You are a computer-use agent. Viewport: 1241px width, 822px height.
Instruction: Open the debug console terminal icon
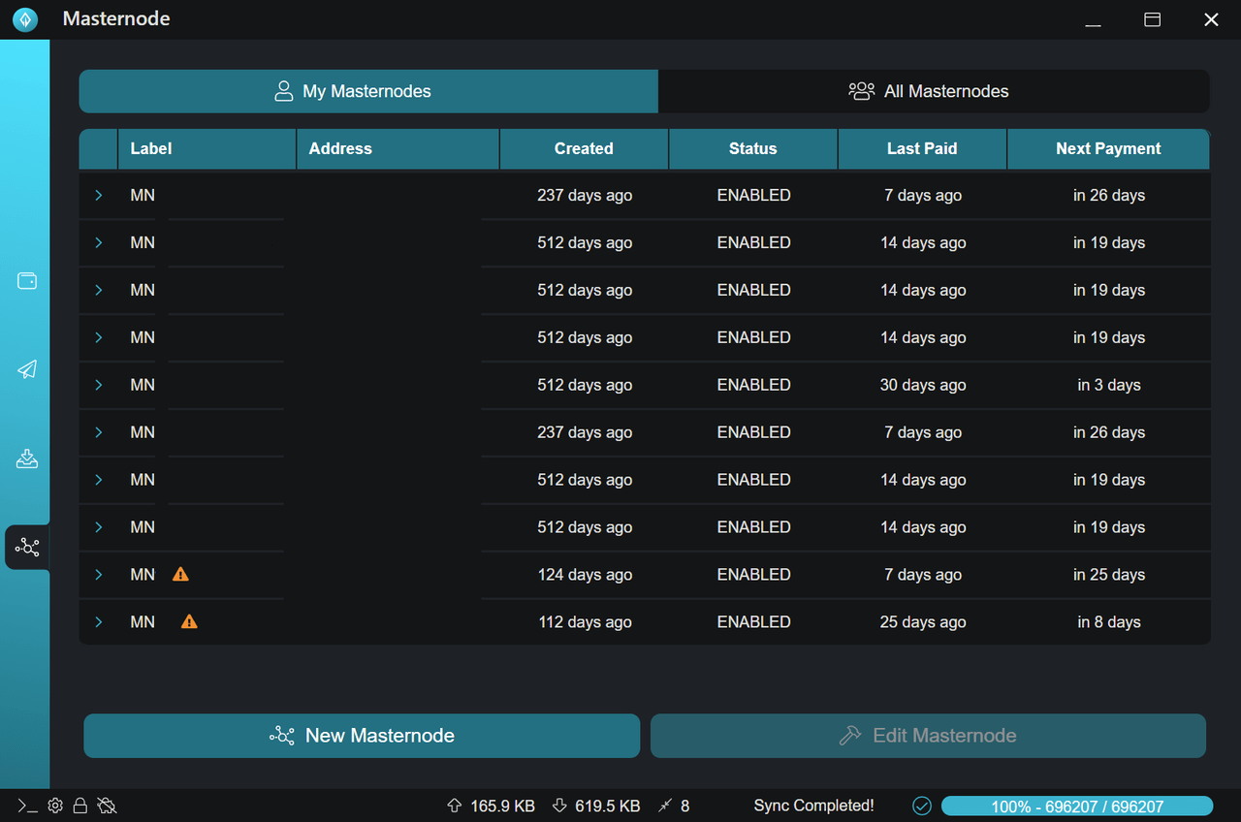(27, 806)
